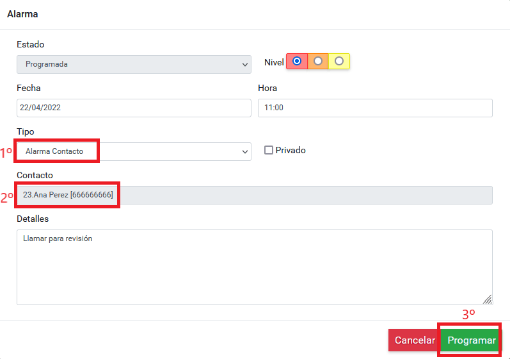Open the Tipo dropdown Alarma Contacto
The width and height of the screenshot is (510, 359).
coord(134,151)
